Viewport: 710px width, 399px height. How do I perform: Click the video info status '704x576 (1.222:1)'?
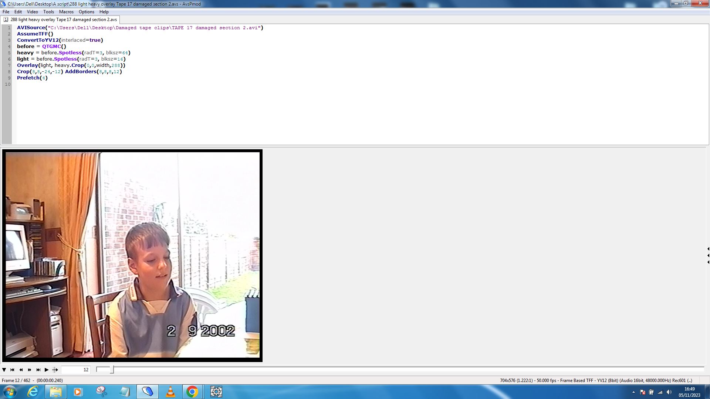(x=516, y=381)
